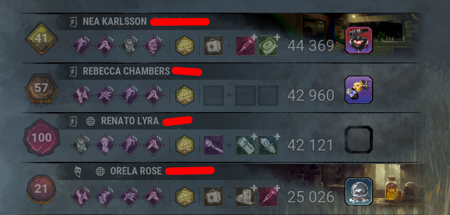This screenshot has height=215, width=450.
Task: Select Renato Lyra's empty offering slot
Action: tap(359, 140)
